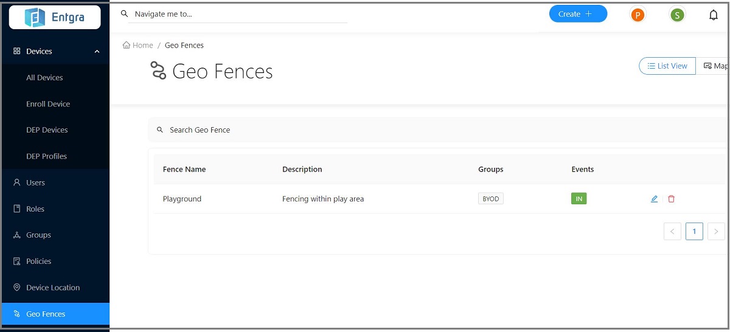The image size is (730, 332).
Task: Click the Create button
Action: click(x=578, y=14)
